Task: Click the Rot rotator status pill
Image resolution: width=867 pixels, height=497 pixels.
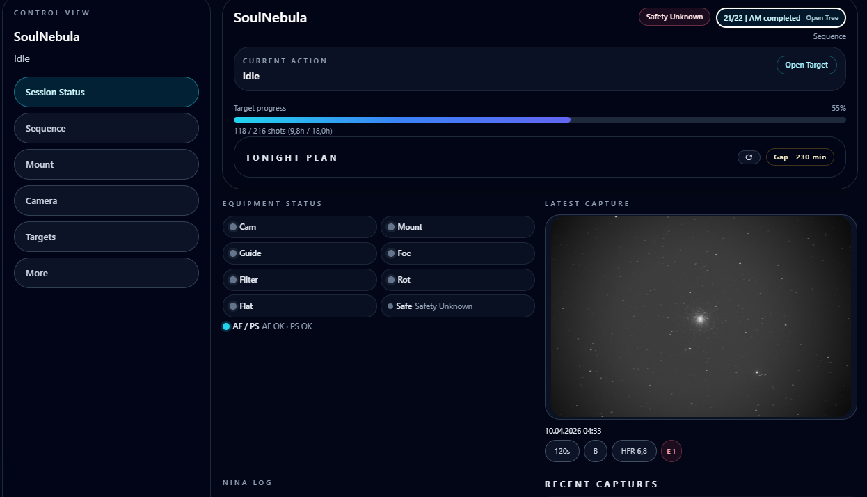Action: (457, 280)
